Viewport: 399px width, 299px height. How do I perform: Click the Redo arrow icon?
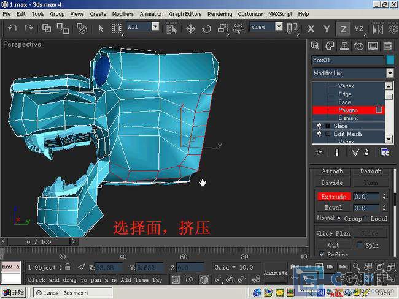point(28,28)
